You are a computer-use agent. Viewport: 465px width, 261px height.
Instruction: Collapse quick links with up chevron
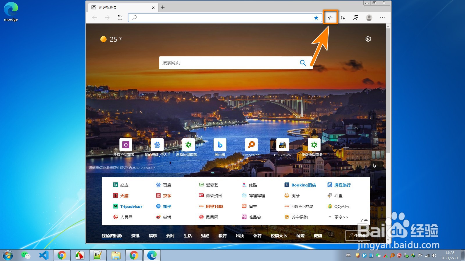tap(356, 128)
